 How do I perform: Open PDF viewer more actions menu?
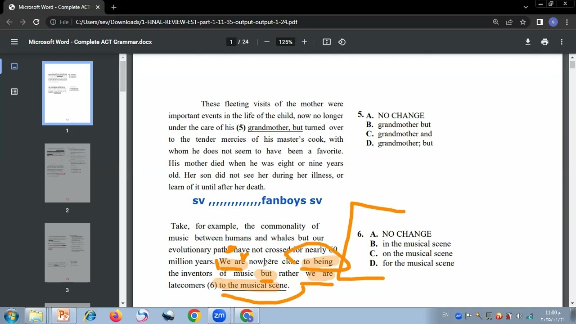[562, 42]
